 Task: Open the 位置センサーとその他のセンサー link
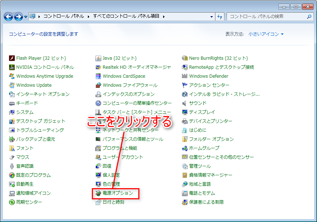coord(222,157)
